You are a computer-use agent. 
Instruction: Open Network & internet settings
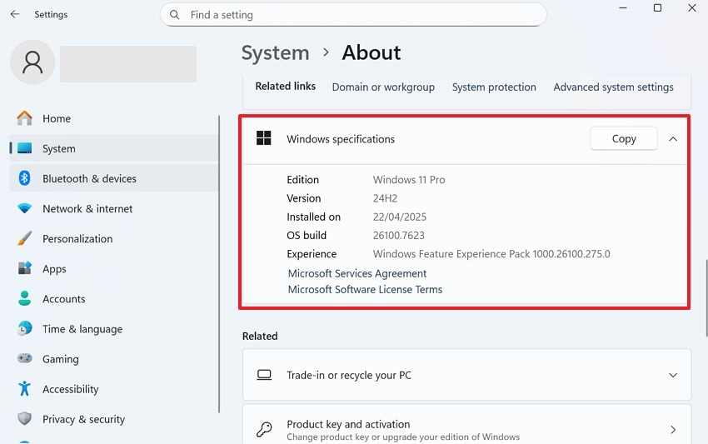(x=114, y=209)
